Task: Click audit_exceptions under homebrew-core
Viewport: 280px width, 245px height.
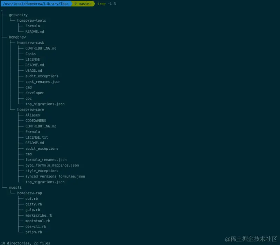Action: [x=42, y=148]
